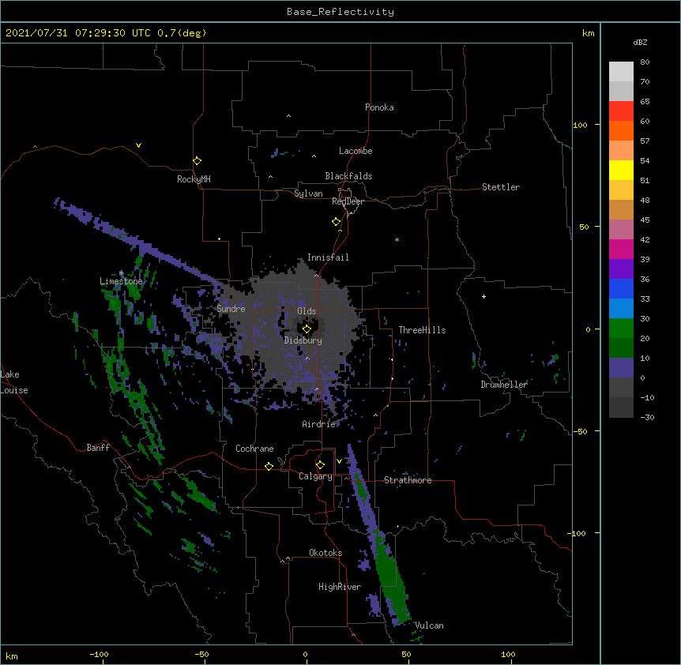Select the Innisfail map label
Screen dimensions: 681x665
(328, 257)
